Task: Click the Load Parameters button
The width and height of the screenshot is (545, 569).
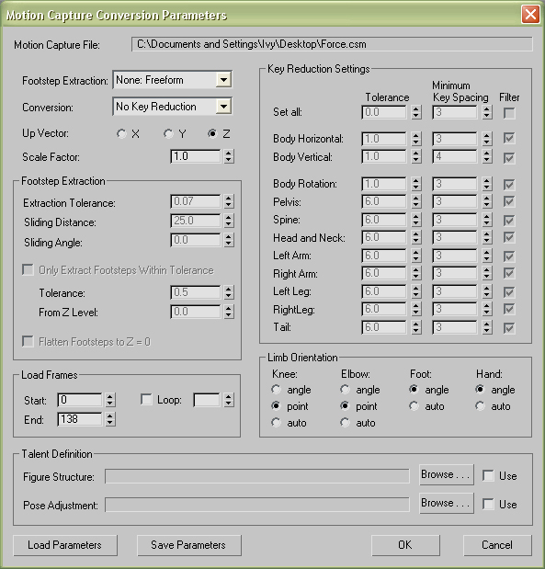Action: pos(65,545)
